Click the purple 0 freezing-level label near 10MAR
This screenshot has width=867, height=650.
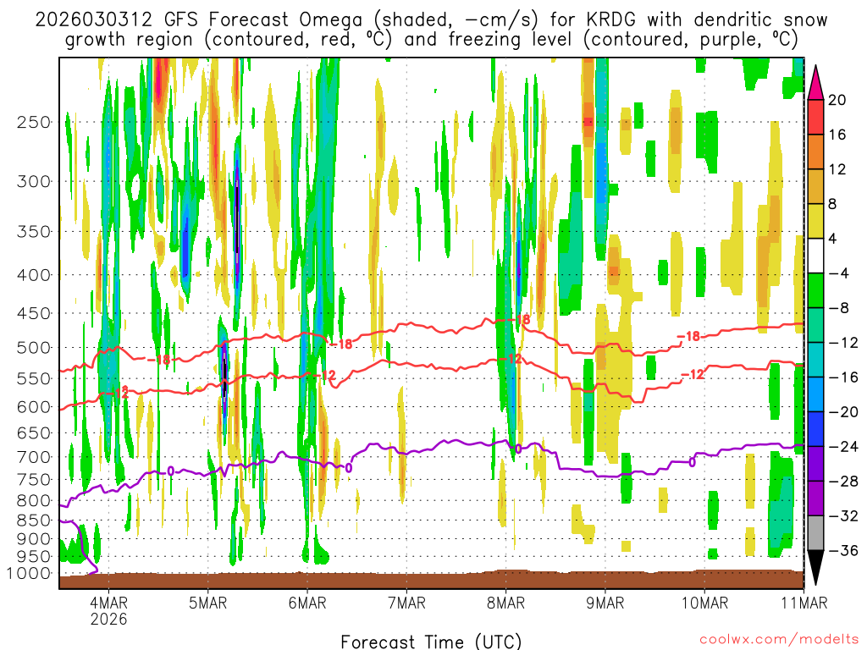692,462
